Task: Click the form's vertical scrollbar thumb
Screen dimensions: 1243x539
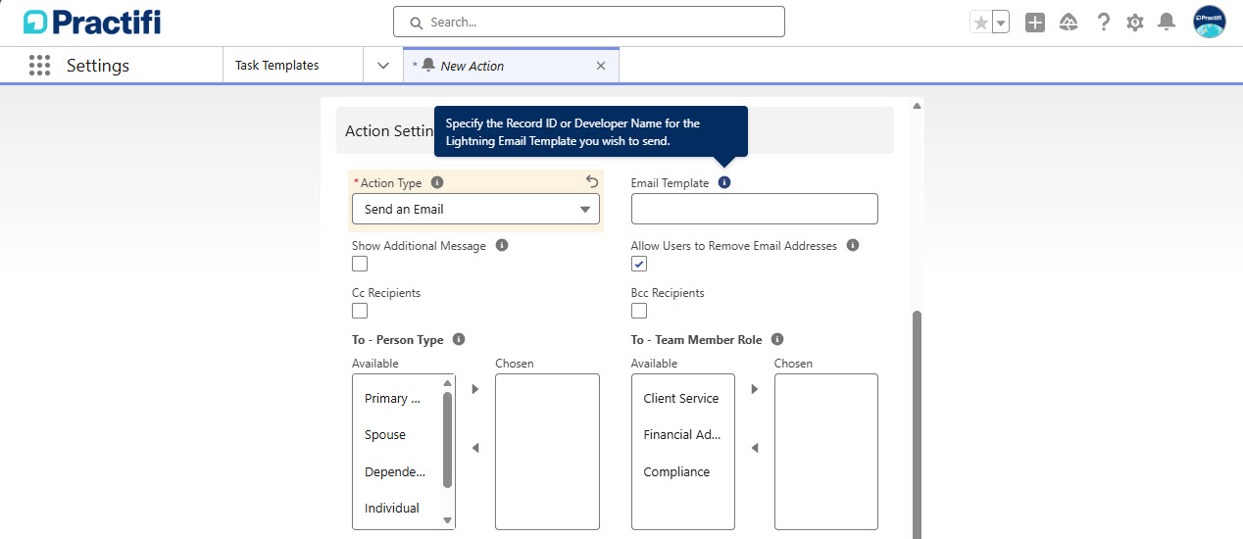Action: (918, 424)
